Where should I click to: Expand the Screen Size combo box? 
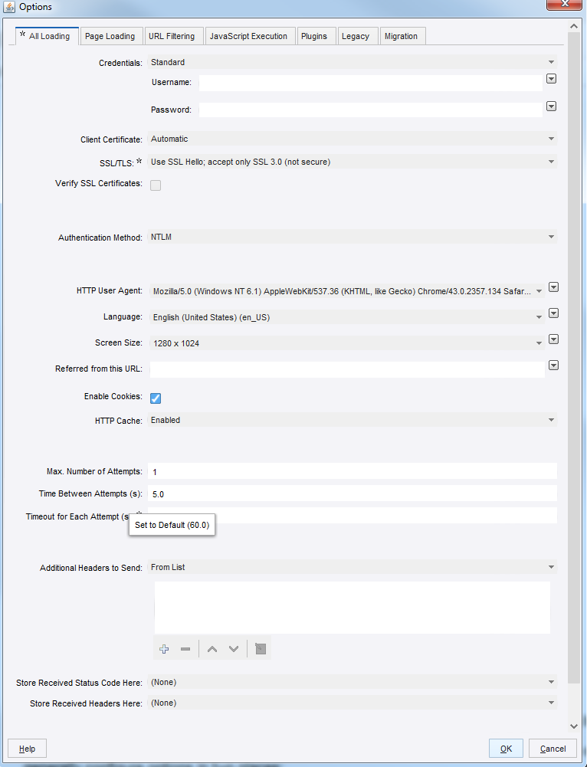[539, 343]
